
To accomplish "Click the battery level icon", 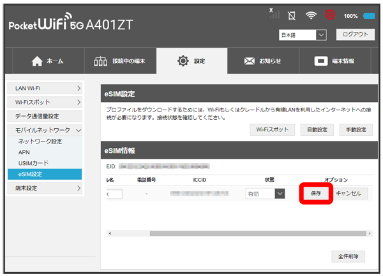I will coord(369,15).
